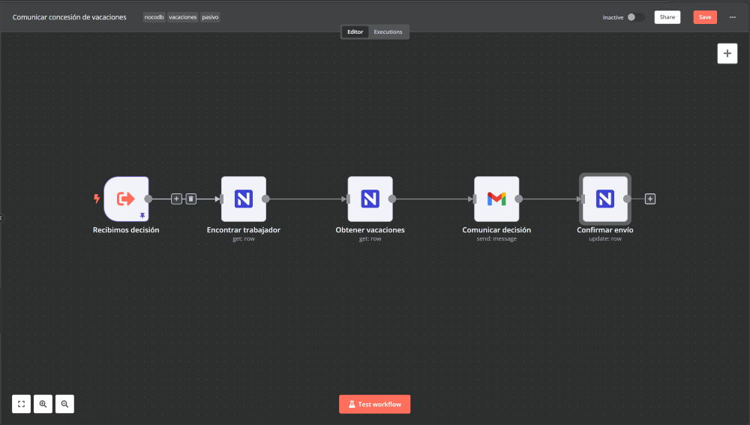Run Test workflow
Viewport: 750px width, 425px height.
coord(374,404)
